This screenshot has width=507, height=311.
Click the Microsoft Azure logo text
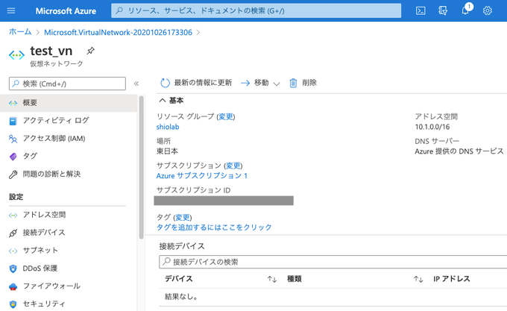tap(66, 11)
